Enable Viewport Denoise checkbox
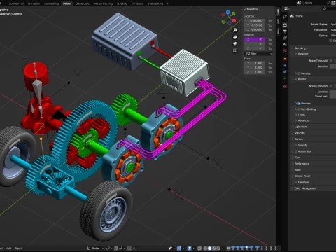Viewport: 336px width, 252px height. tap(299, 73)
